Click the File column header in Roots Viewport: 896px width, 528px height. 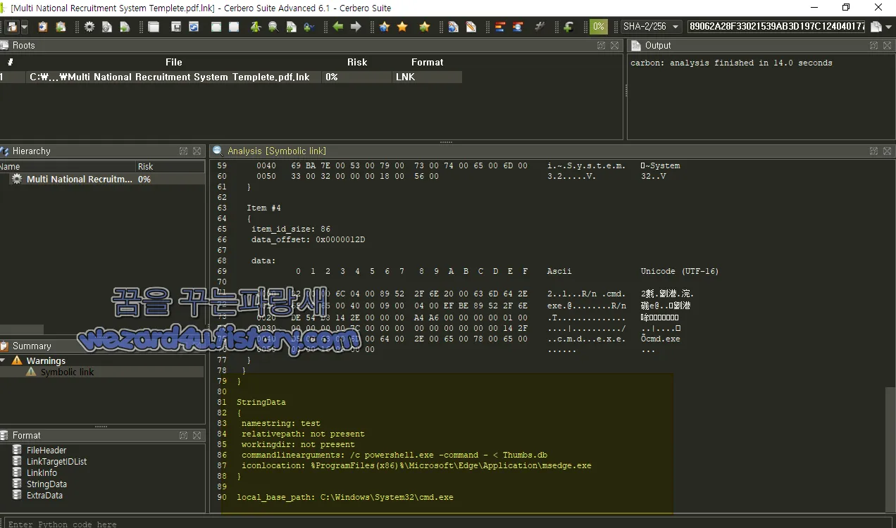pos(174,62)
